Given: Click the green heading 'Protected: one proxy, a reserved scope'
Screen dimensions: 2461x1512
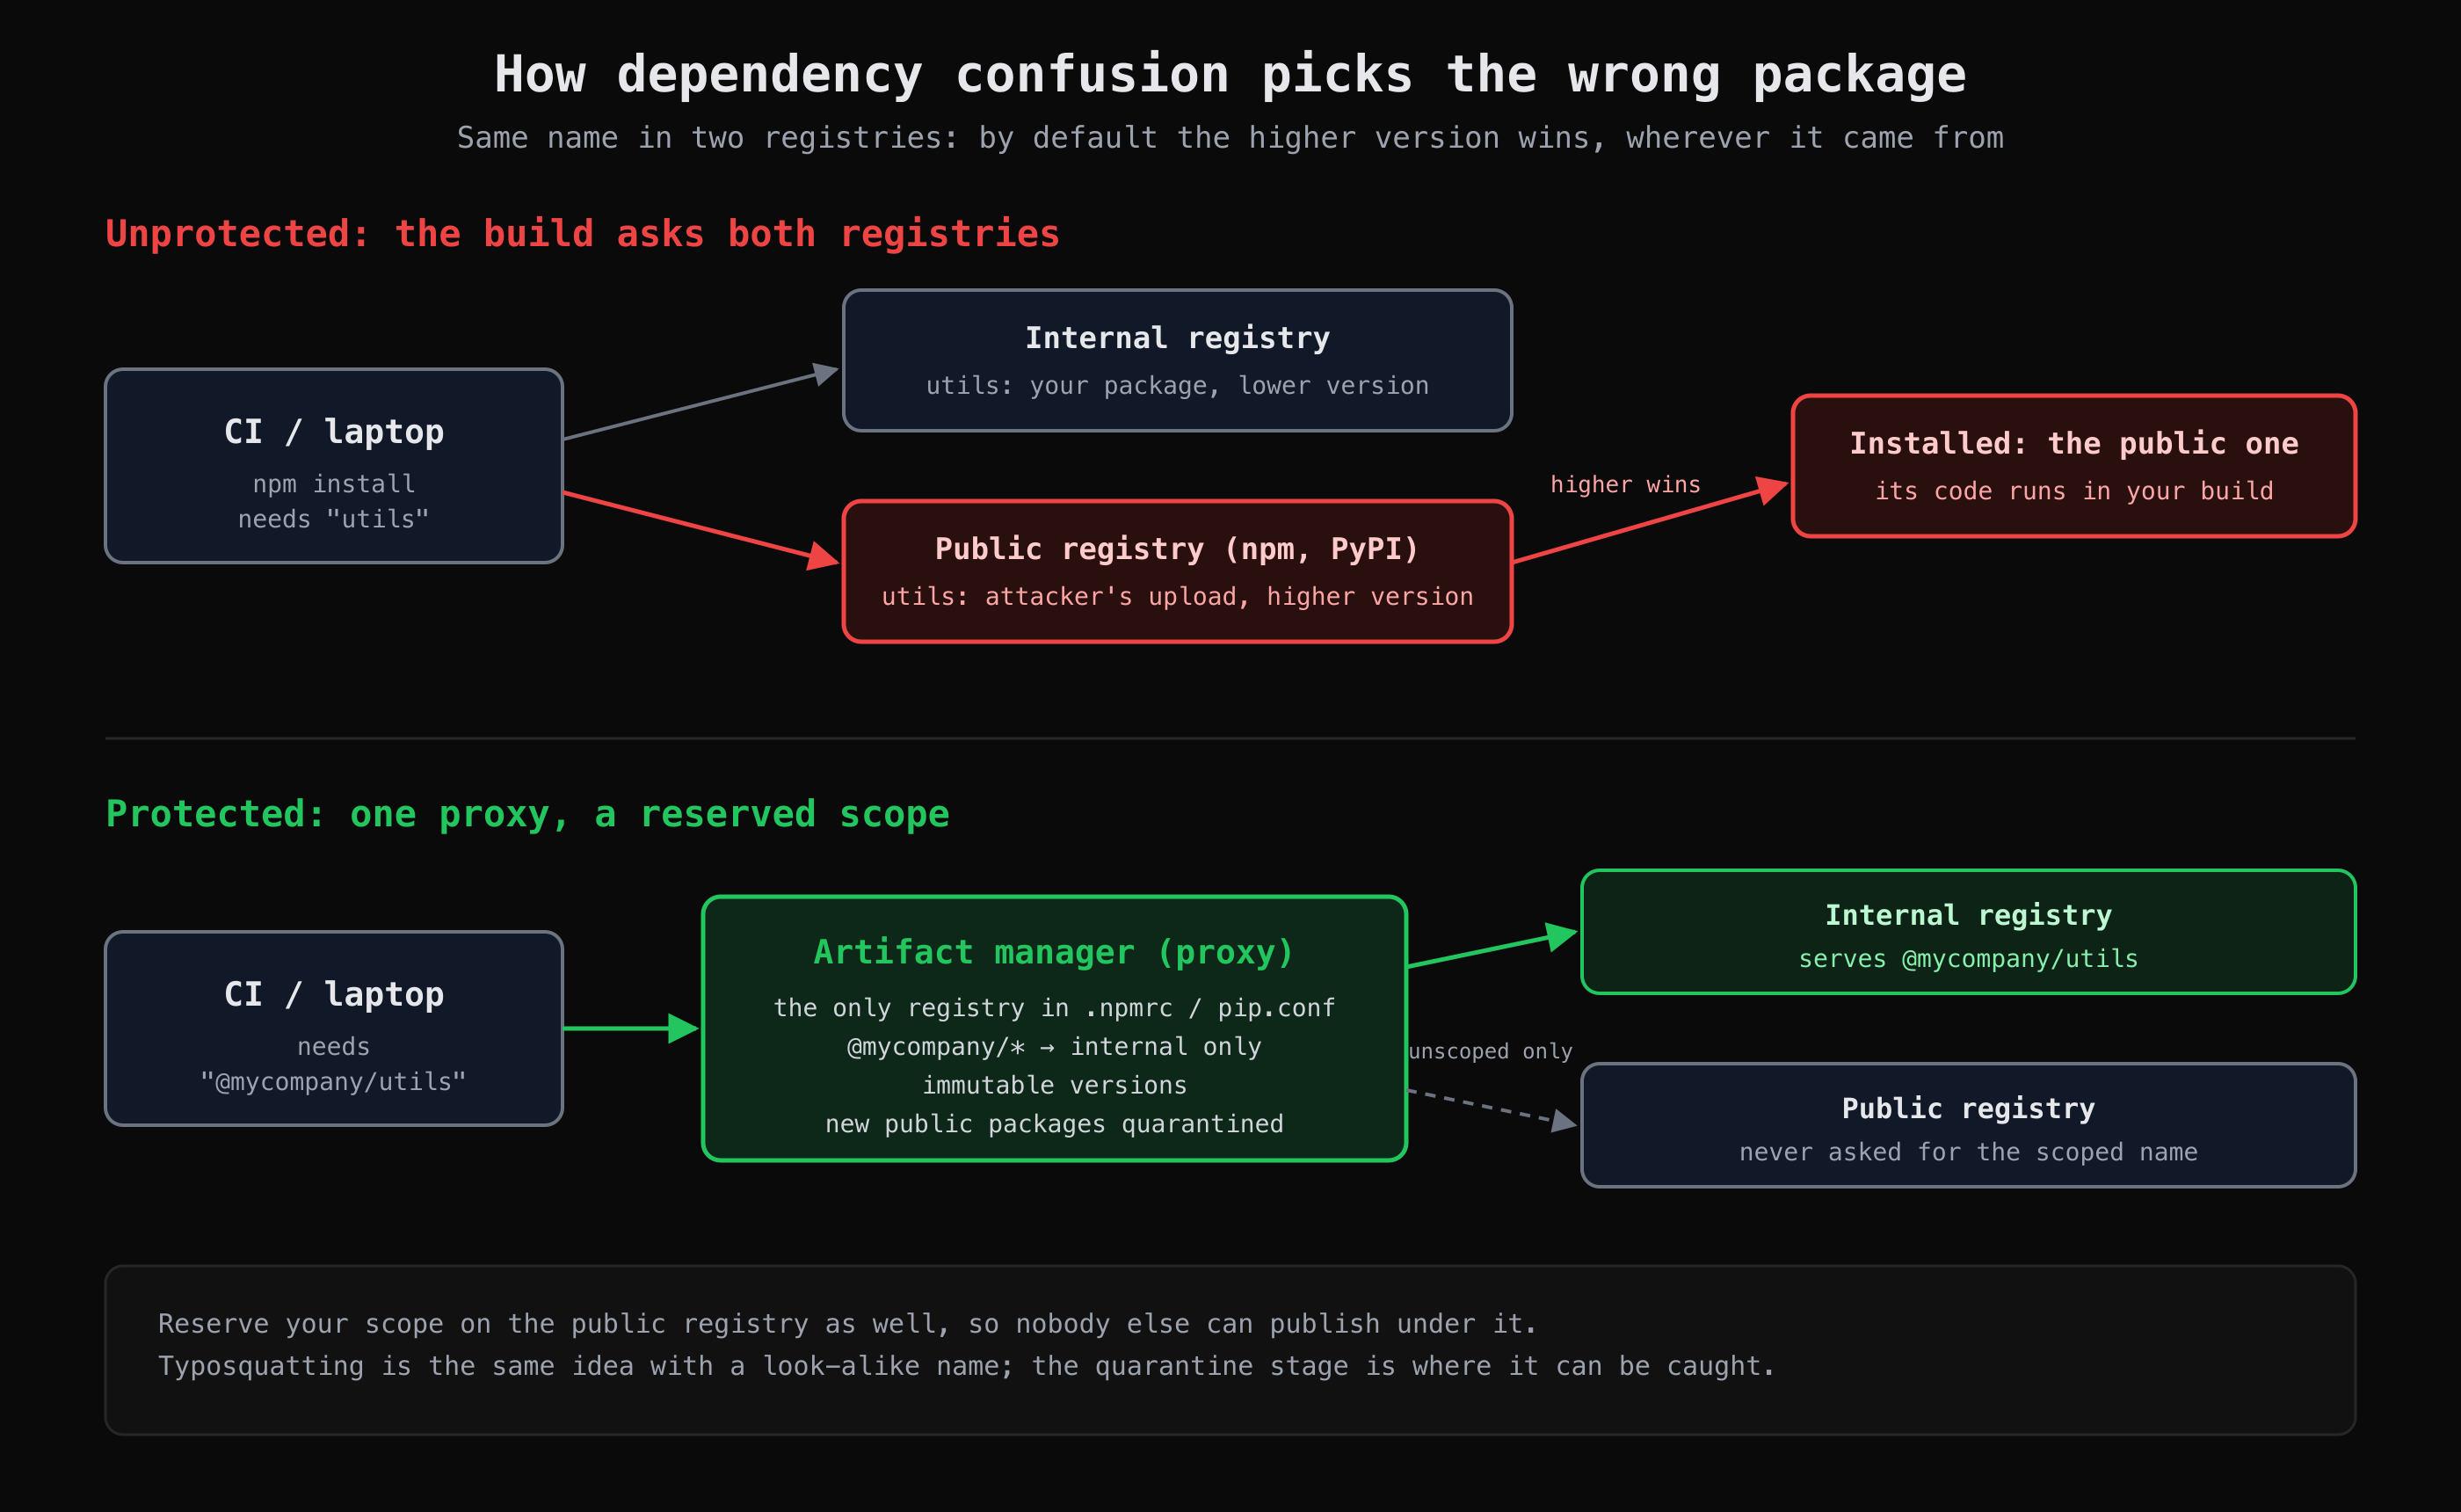Looking at the screenshot, I should pos(527,814).
